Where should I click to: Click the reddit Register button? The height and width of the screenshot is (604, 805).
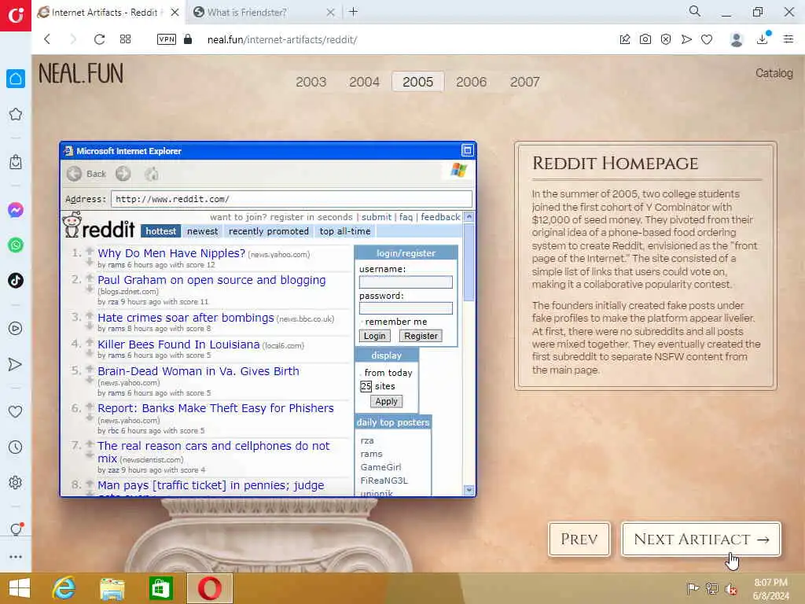421,336
